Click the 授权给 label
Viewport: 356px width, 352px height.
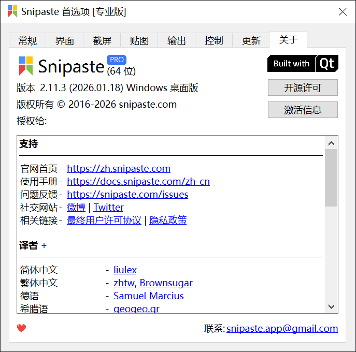tap(32, 121)
